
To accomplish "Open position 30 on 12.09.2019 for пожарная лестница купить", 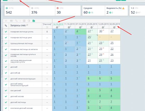I will [x=101, y=31].
